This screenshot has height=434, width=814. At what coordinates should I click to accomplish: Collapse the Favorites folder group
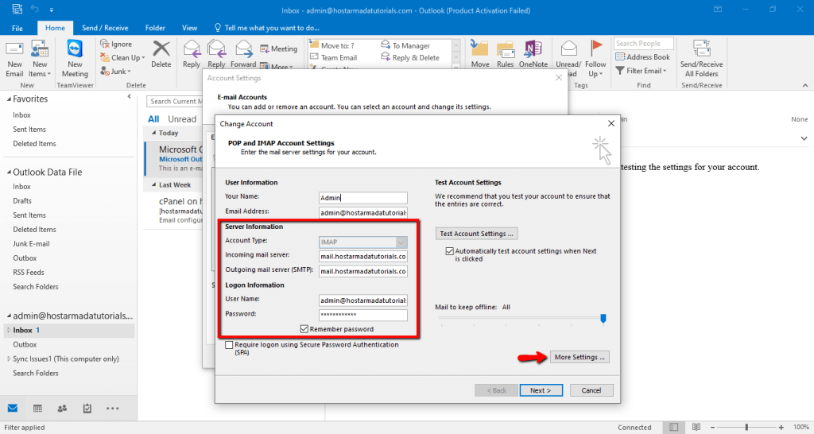(9, 99)
